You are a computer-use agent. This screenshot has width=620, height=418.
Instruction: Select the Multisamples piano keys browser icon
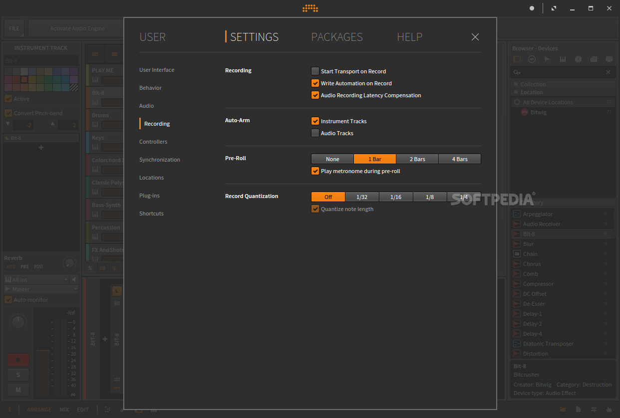(563, 59)
